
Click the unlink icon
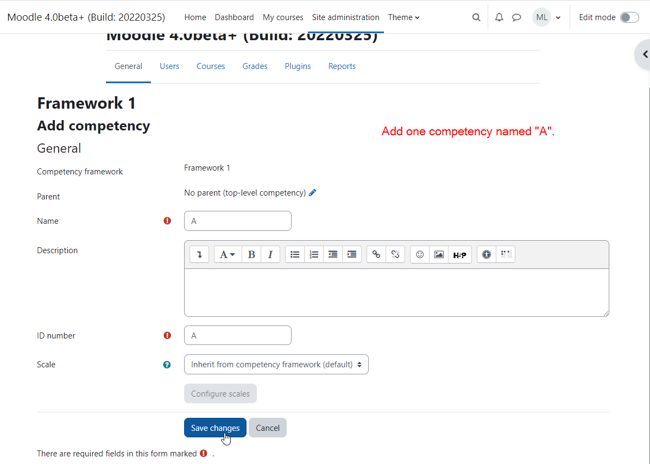click(395, 255)
